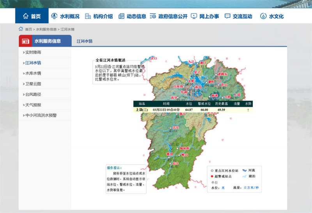
Task: Open the 动态信息 menu
Action: coord(132,16)
